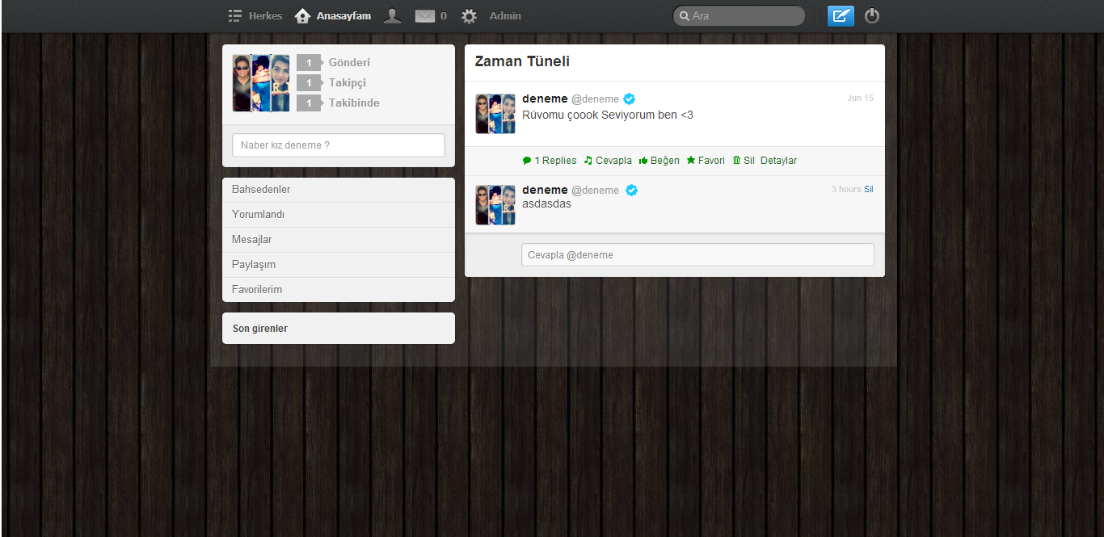Click Cevapla to reply to the post
The image size is (1104, 537).
pyautogui.click(x=608, y=160)
